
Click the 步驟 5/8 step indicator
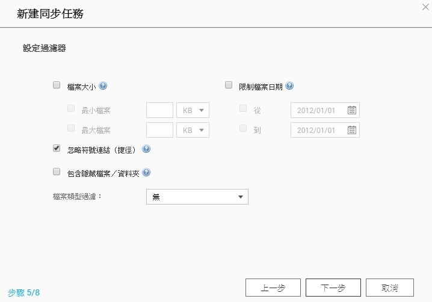click(x=23, y=292)
